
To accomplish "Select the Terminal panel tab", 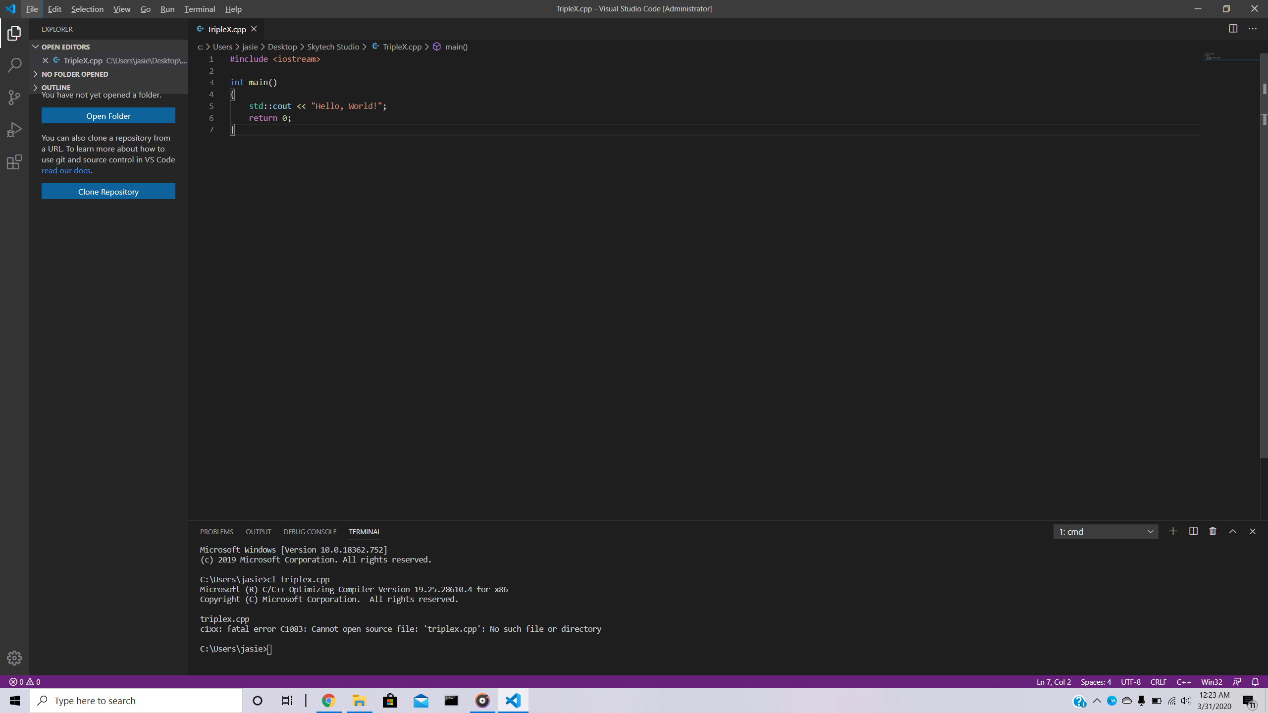I will click(x=365, y=531).
